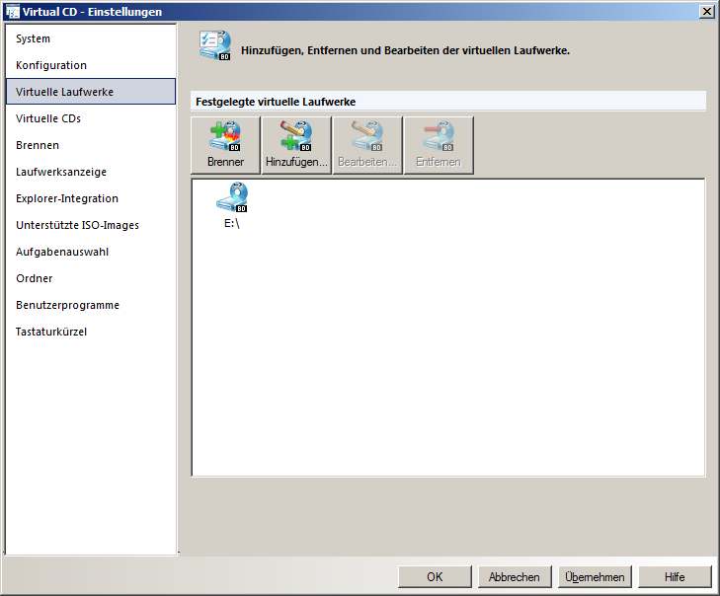The height and width of the screenshot is (596, 720).
Task: Open Laufwerksanzeige settings
Action: click(x=91, y=172)
